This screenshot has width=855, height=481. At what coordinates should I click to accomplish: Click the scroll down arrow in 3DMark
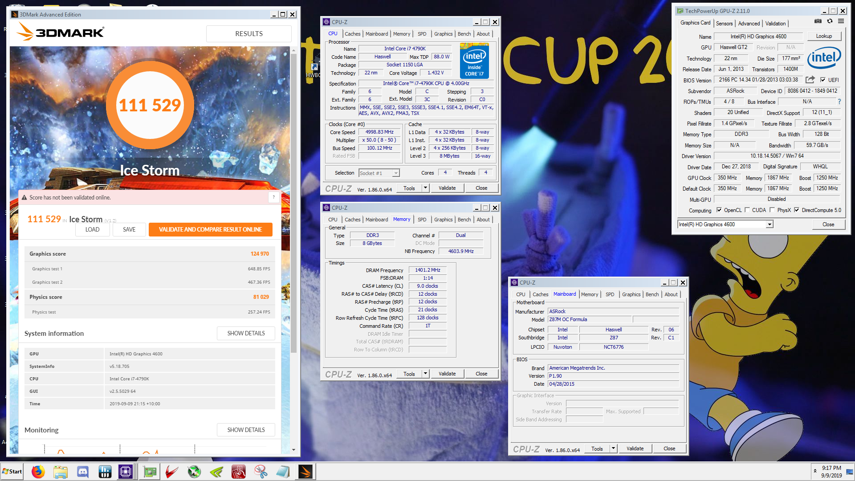point(293,450)
